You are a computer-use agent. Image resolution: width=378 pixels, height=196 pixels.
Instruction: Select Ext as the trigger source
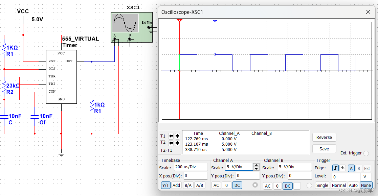pyautogui.click(x=367, y=168)
